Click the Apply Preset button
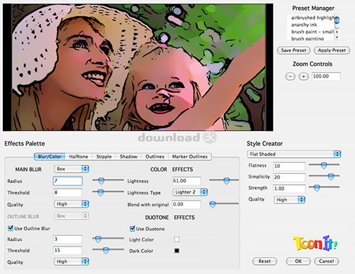 pyautogui.click(x=332, y=50)
